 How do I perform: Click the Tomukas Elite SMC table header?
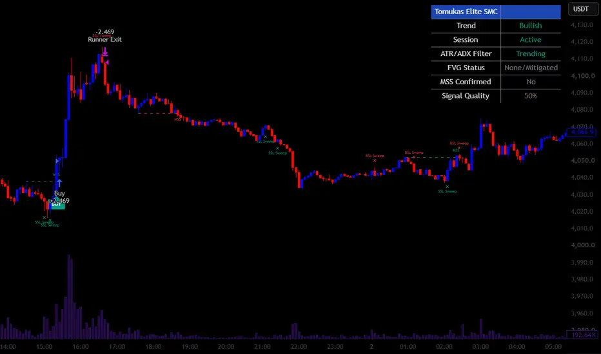click(x=496, y=12)
